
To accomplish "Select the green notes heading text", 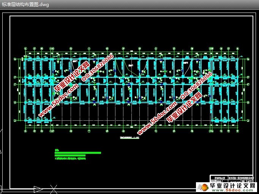I will [x=57, y=150].
